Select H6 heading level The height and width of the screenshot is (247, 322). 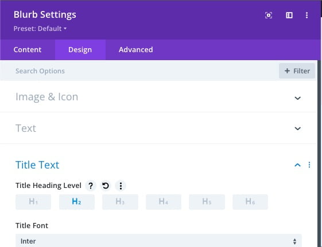pyautogui.click(x=250, y=202)
